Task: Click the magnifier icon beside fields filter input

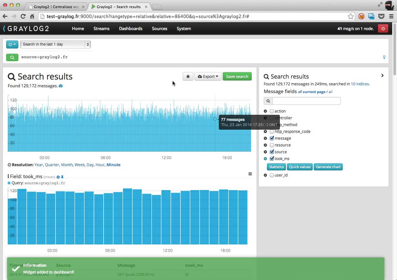Action: [268, 101]
